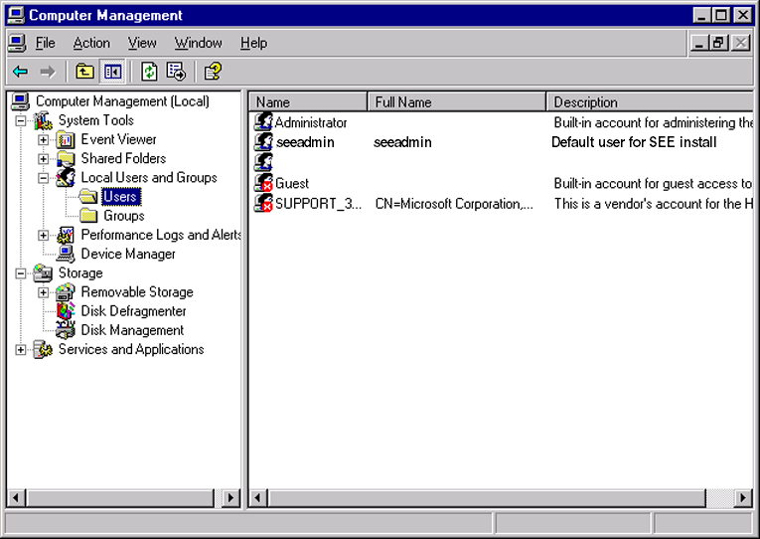Open the File menu
This screenshot has width=760, height=539.
click(x=45, y=43)
